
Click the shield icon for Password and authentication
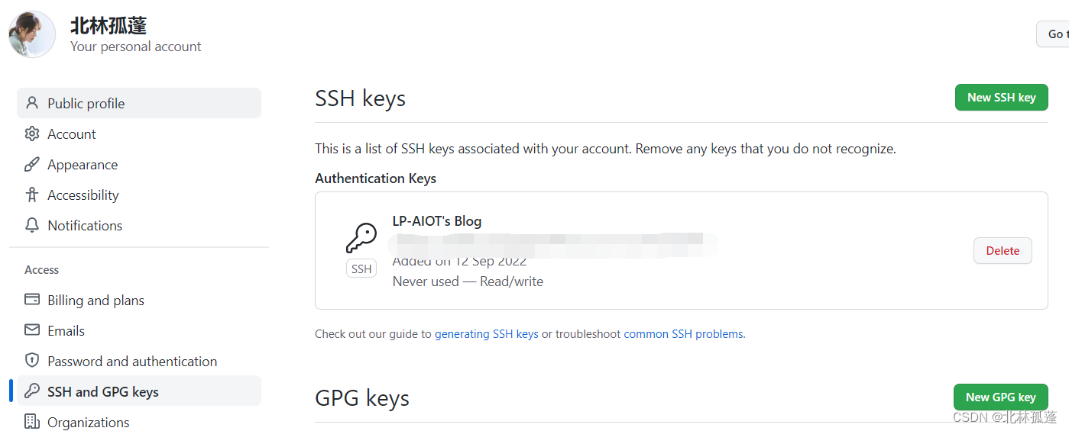(31, 361)
